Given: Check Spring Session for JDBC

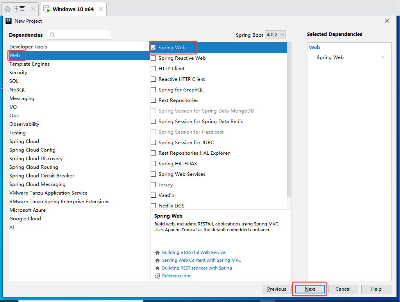Looking at the screenshot, I should coord(153,142).
